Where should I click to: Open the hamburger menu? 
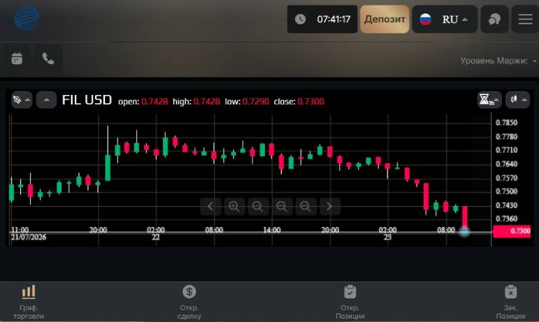pos(526,20)
